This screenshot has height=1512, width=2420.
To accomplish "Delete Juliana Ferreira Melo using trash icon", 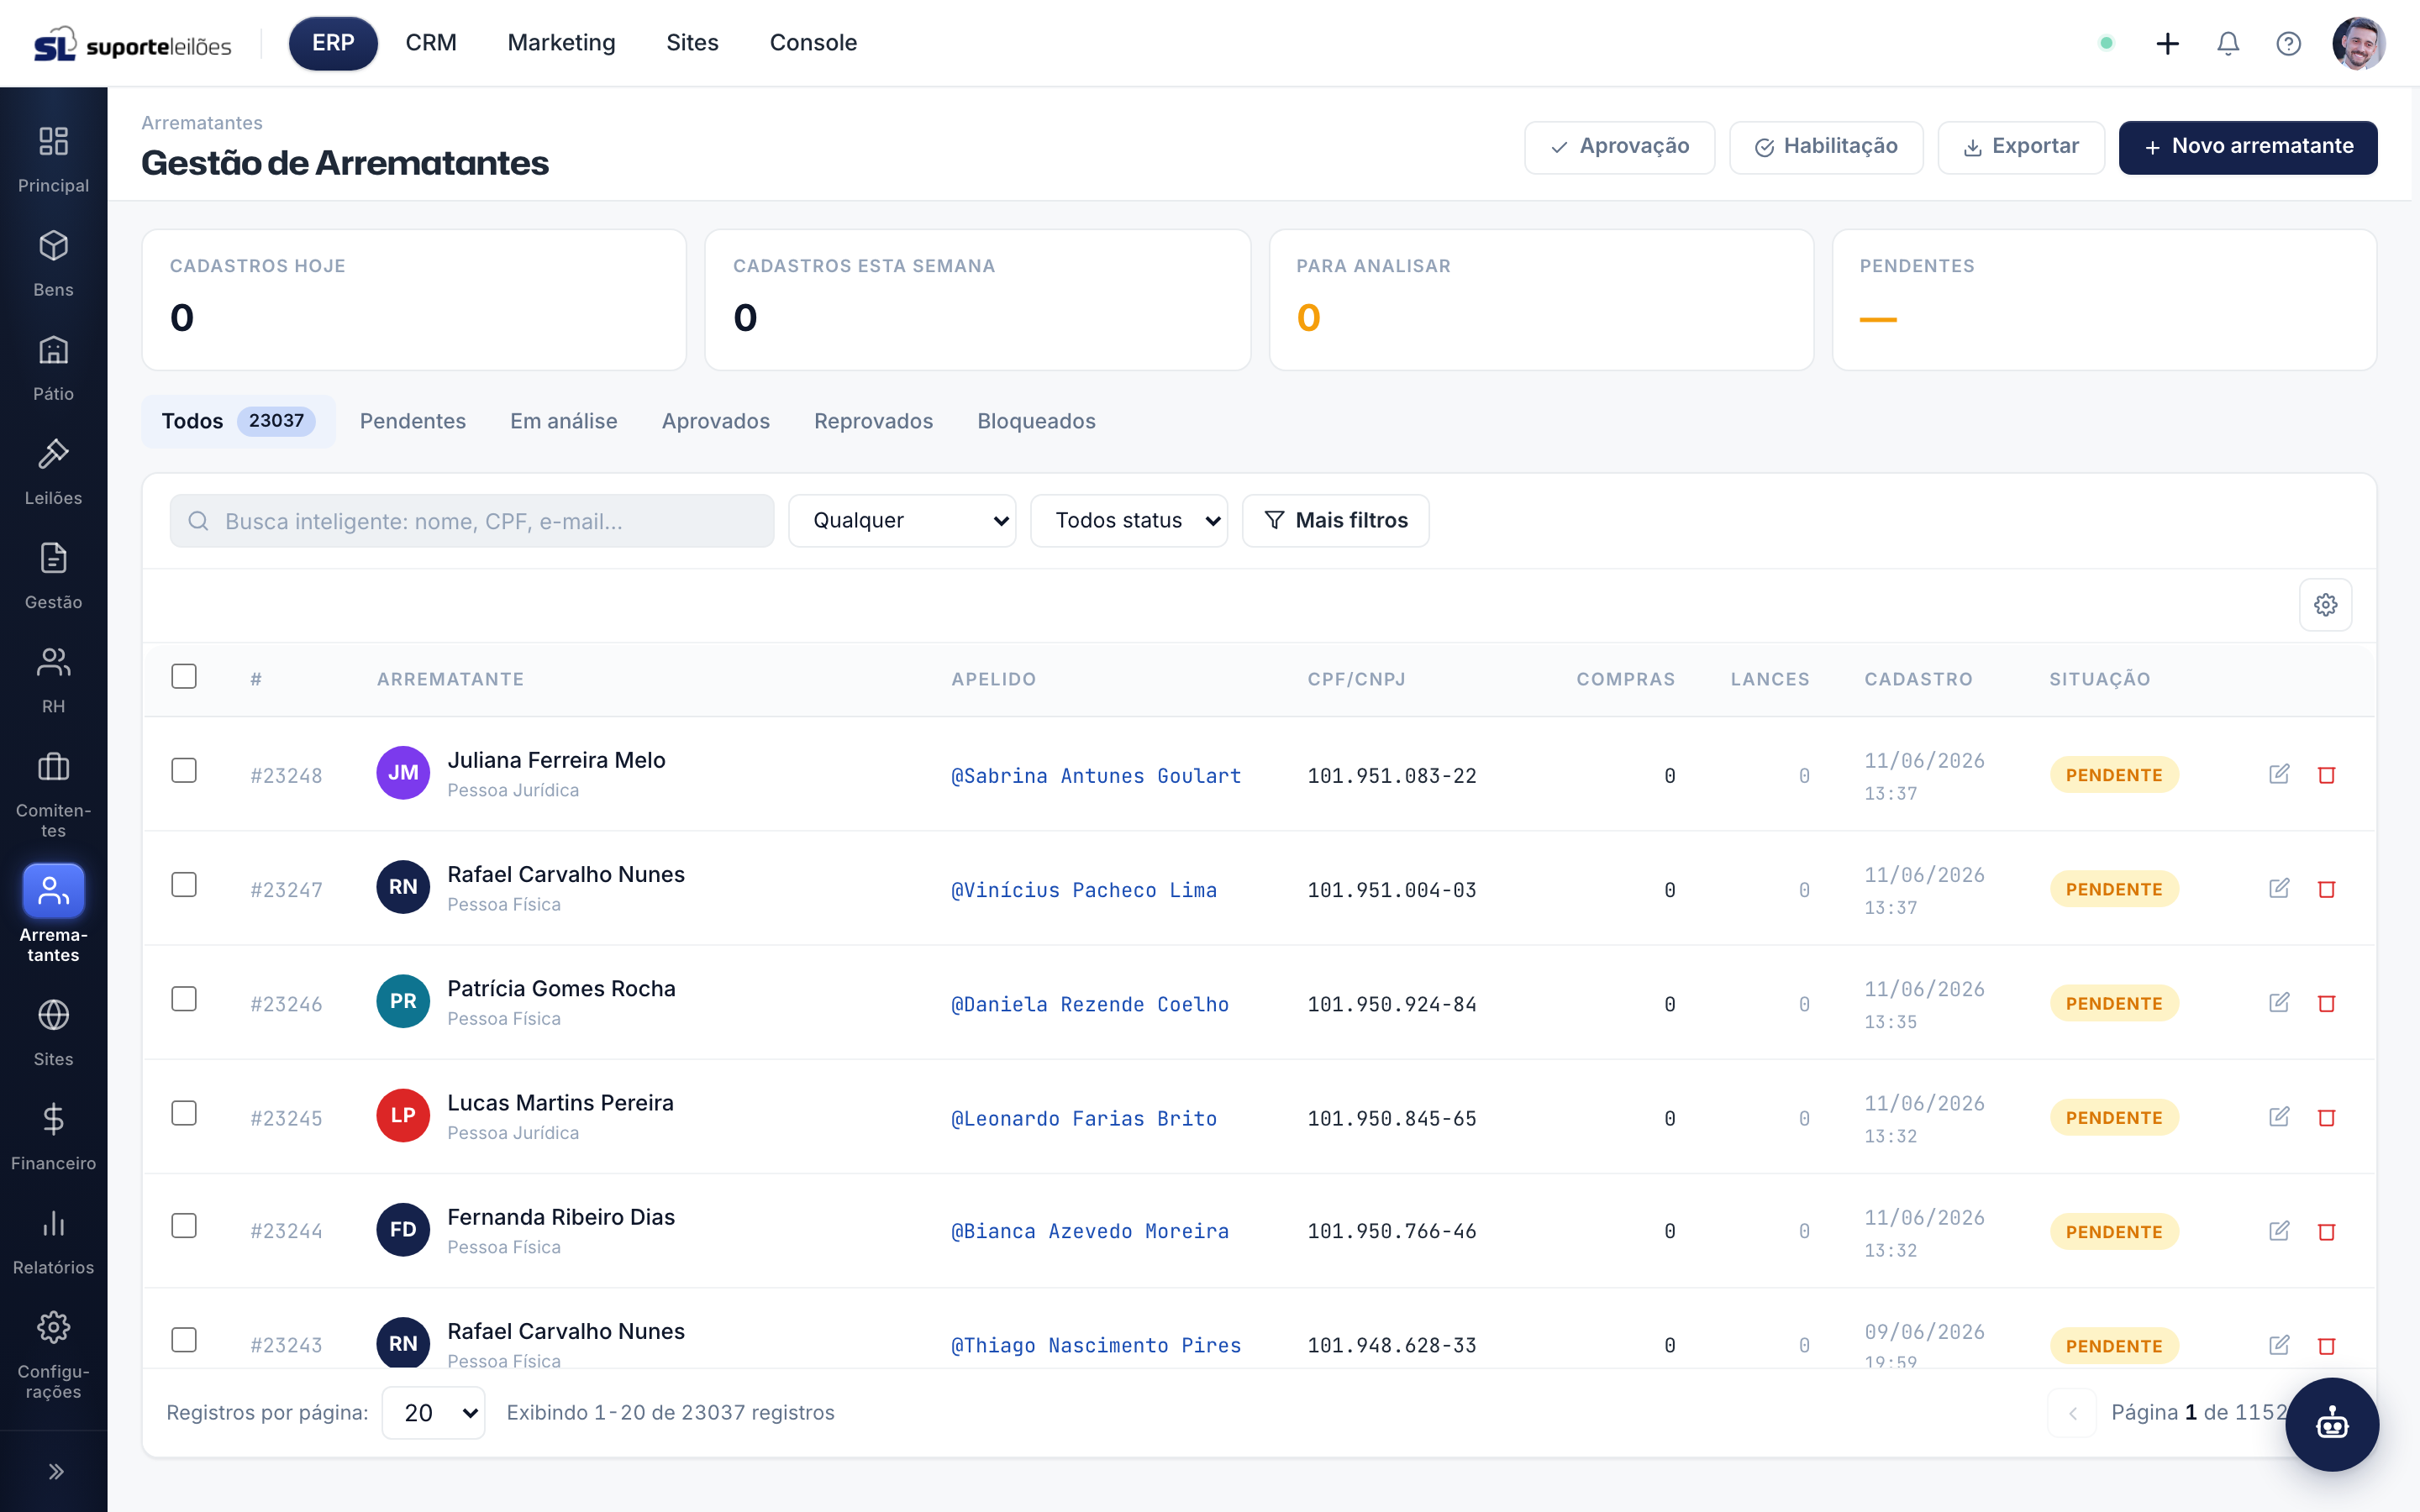I will 2326,775.
